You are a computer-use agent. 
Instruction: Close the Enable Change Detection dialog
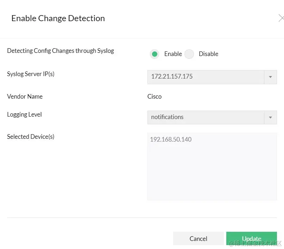(x=281, y=18)
